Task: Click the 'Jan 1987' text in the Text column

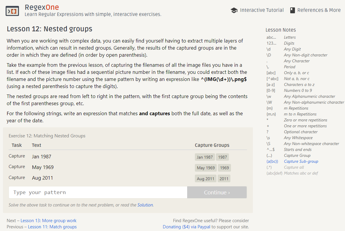Action: click(41, 157)
